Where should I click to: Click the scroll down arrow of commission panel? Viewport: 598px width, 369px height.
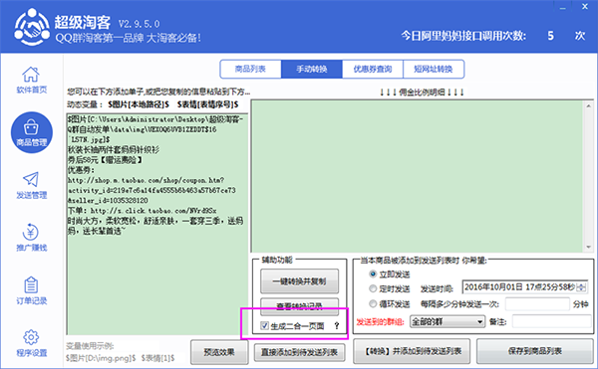(588, 247)
